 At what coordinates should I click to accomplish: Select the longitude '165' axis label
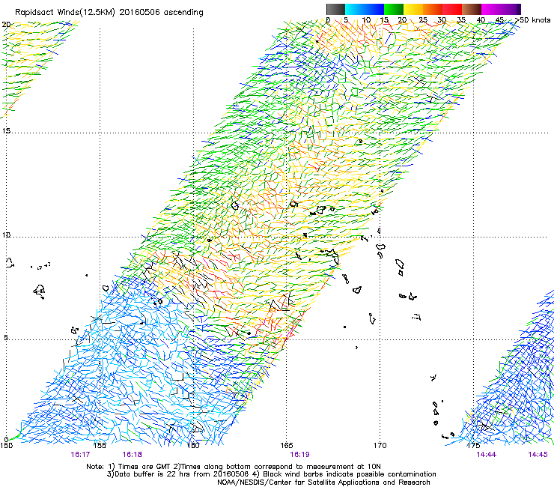click(x=287, y=445)
